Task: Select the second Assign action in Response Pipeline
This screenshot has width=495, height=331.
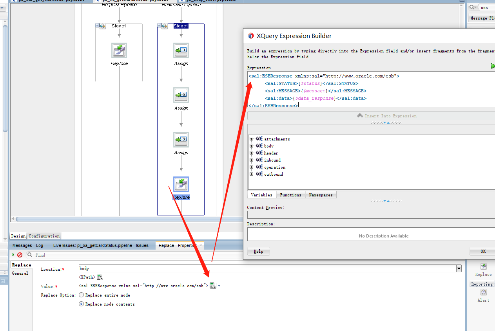Action: pyautogui.click(x=181, y=95)
